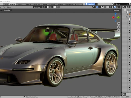This screenshot has width=131, height=98.
Task: Switch to material preview shading
Action: point(115,7)
